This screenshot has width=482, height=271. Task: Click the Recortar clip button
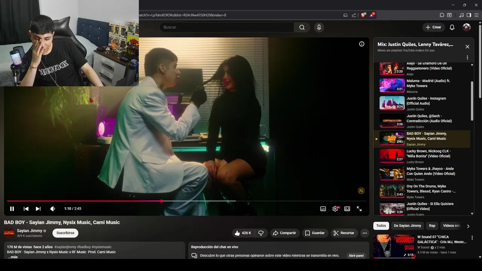click(x=344, y=233)
